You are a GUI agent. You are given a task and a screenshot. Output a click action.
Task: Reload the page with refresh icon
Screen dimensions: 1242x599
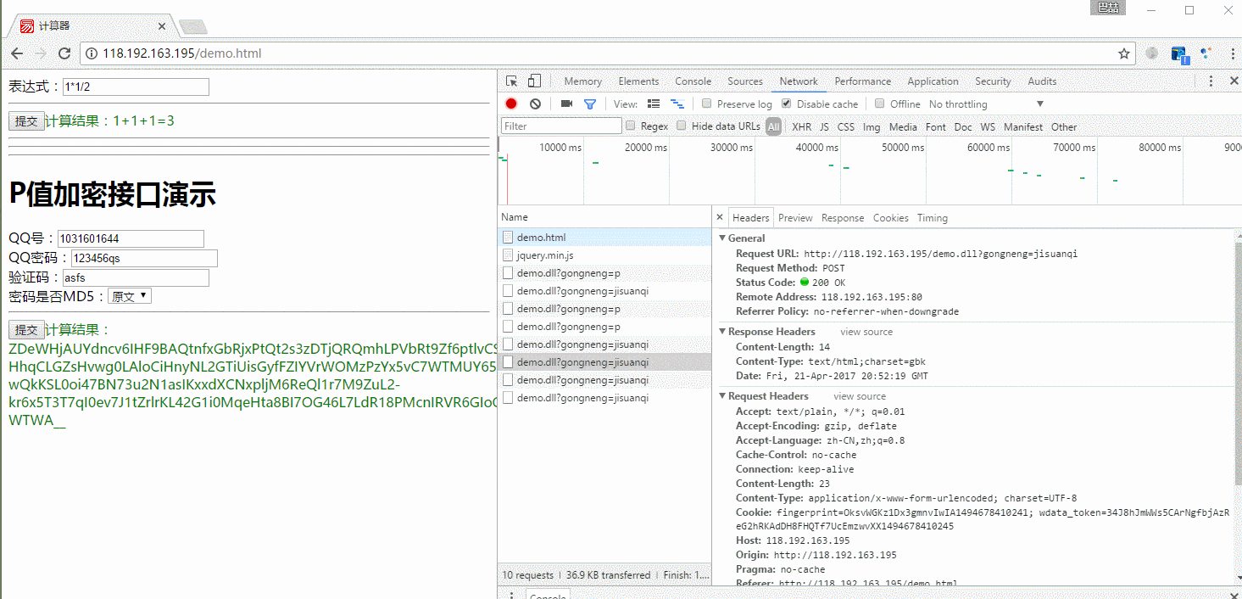click(x=64, y=53)
